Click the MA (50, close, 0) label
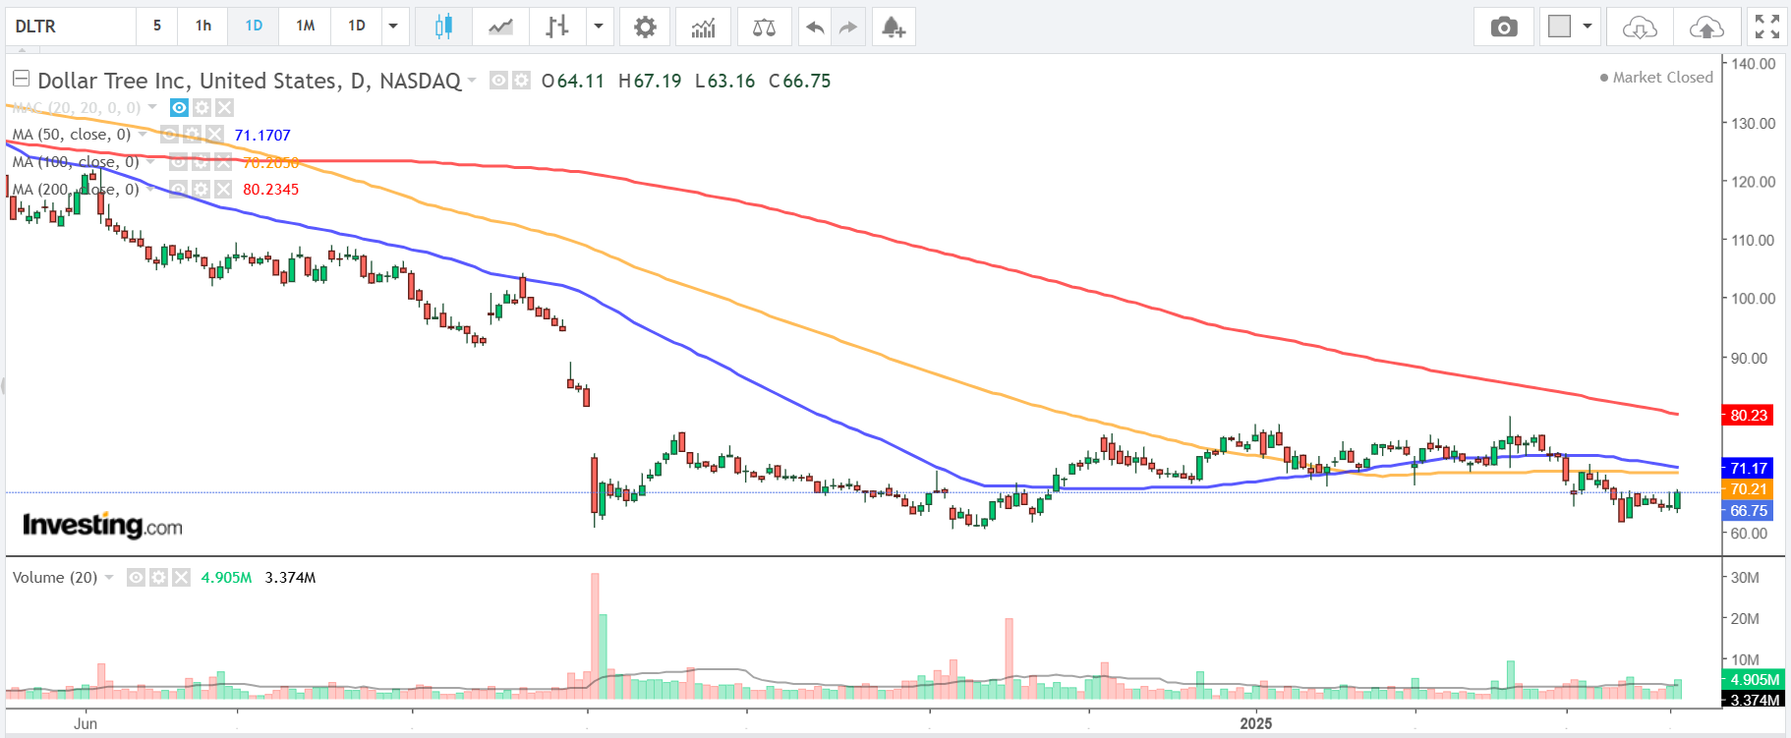Screen dimensions: 1791x738 tap(72, 135)
